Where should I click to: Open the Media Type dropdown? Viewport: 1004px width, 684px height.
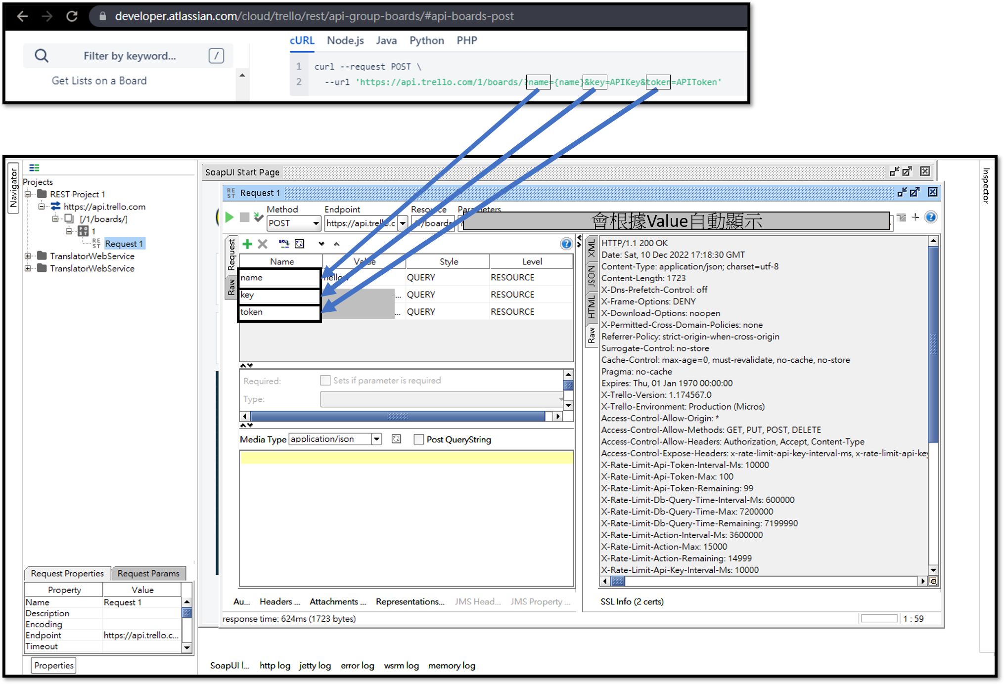coord(376,439)
